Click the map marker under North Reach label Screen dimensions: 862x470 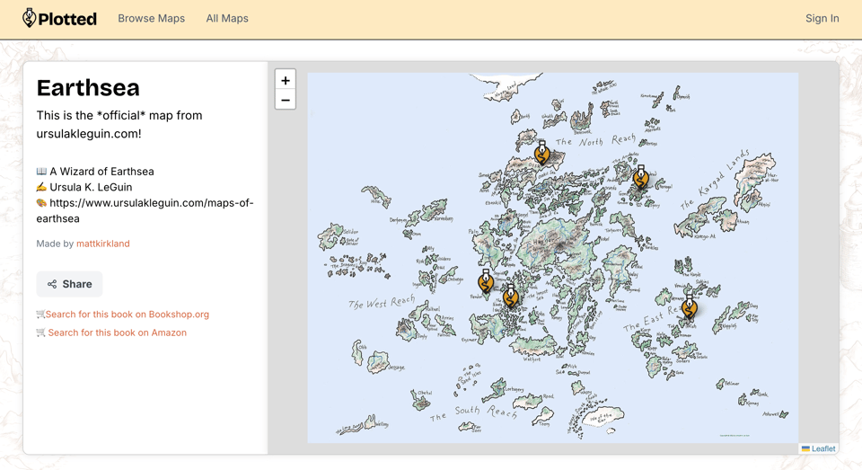tap(541, 153)
